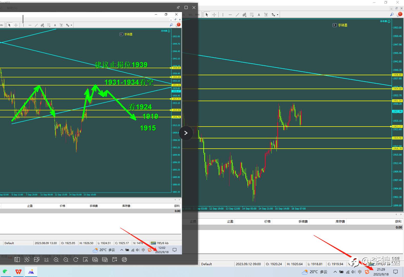Open WPS Office from the taskbar
The height and width of the screenshot is (277, 404).
coord(18,272)
